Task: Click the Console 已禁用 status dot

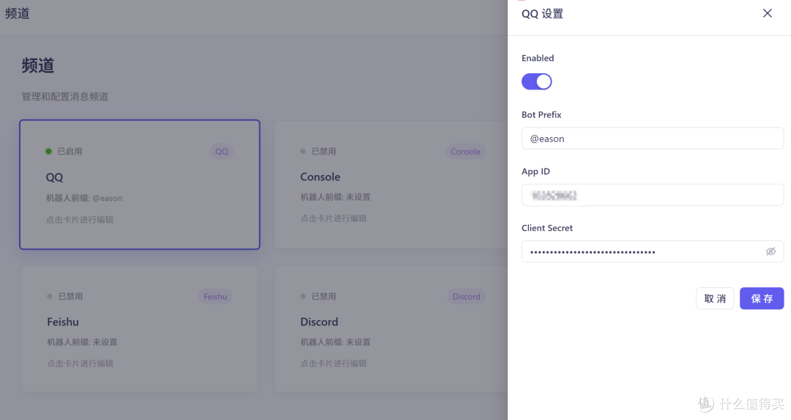Action: point(303,152)
